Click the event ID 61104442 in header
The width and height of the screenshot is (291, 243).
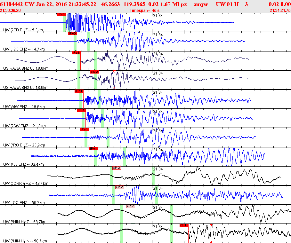coord(11,4)
